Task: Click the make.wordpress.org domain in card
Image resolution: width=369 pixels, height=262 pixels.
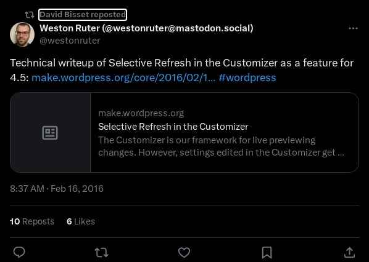Action: click(141, 113)
